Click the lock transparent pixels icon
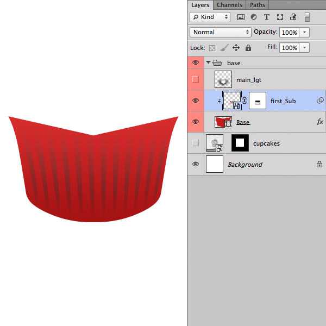This screenshot has width=326, height=326. pos(212,48)
